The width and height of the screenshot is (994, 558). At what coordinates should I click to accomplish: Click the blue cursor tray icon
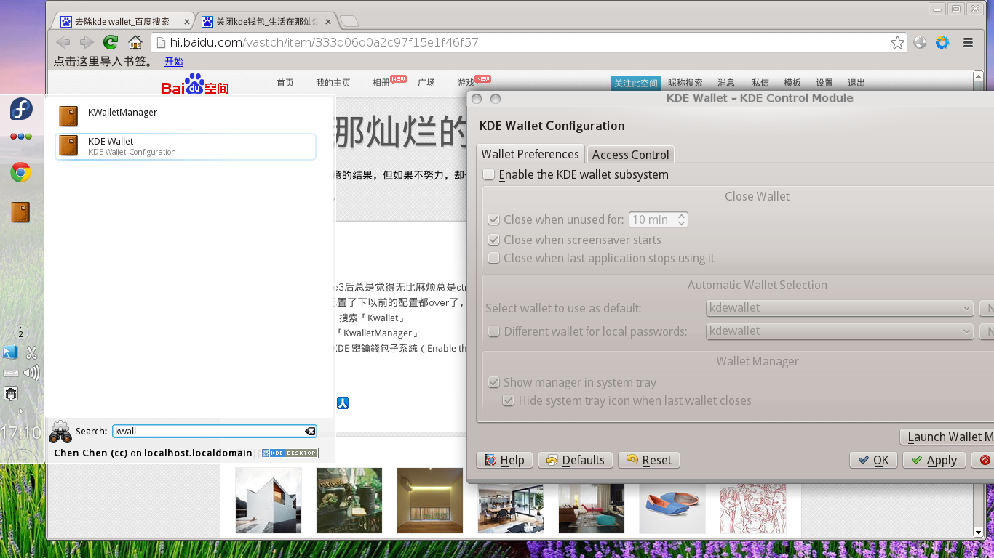click(10, 352)
